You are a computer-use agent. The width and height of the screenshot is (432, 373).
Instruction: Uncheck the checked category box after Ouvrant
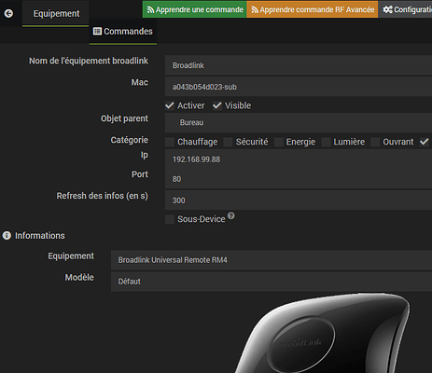(x=424, y=142)
